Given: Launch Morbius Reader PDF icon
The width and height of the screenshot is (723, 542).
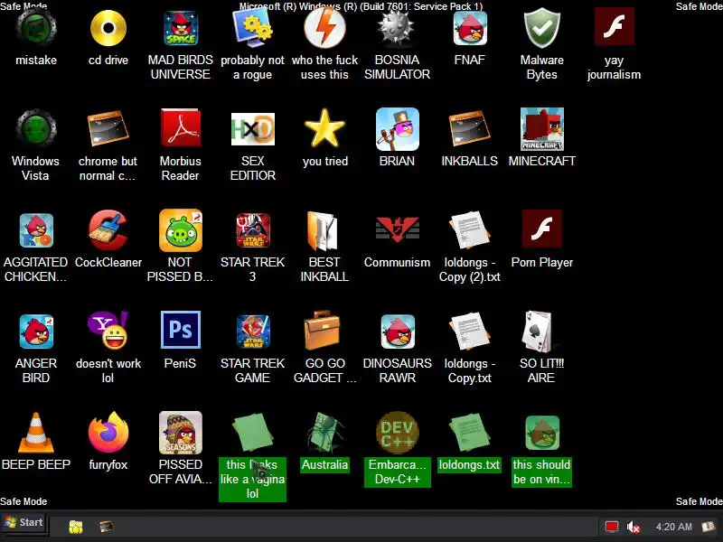Looking at the screenshot, I should coord(181,127).
